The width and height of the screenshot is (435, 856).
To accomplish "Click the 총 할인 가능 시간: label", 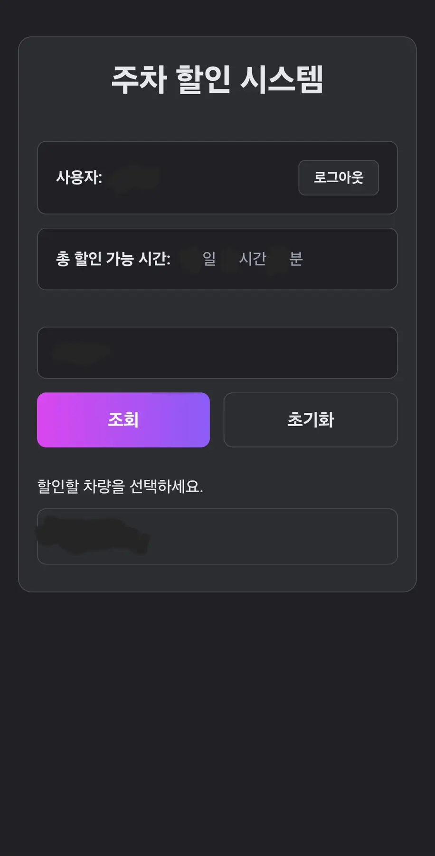I will click(113, 259).
